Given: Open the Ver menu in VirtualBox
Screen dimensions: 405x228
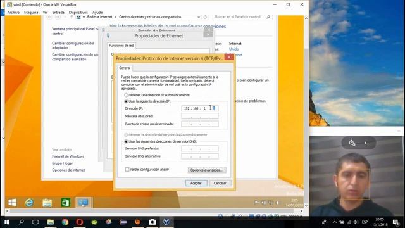Looking at the screenshot, I should pyautogui.click(x=45, y=13).
